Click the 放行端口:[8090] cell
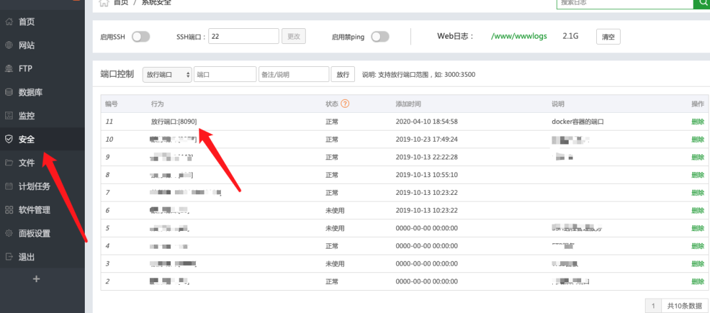The width and height of the screenshot is (710, 313). [x=174, y=121]
